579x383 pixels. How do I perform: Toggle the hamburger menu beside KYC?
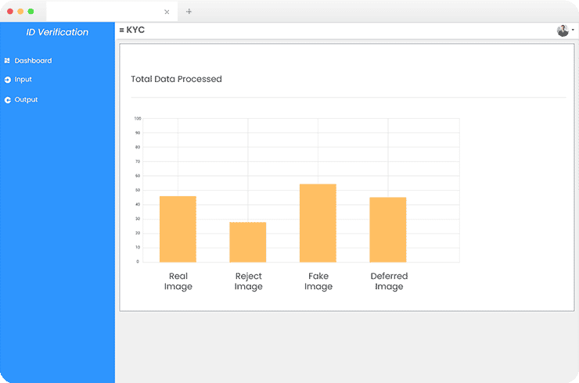121,30
